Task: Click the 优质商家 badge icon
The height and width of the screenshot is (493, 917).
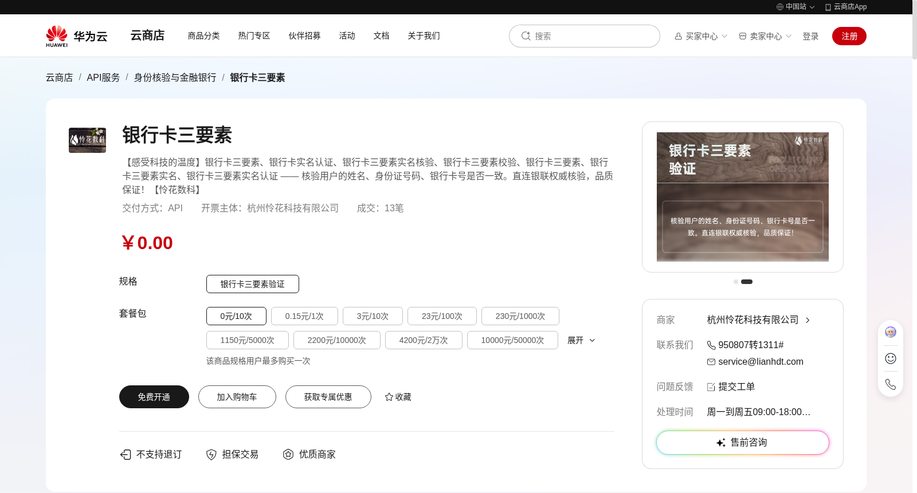Action: (288, 454)
